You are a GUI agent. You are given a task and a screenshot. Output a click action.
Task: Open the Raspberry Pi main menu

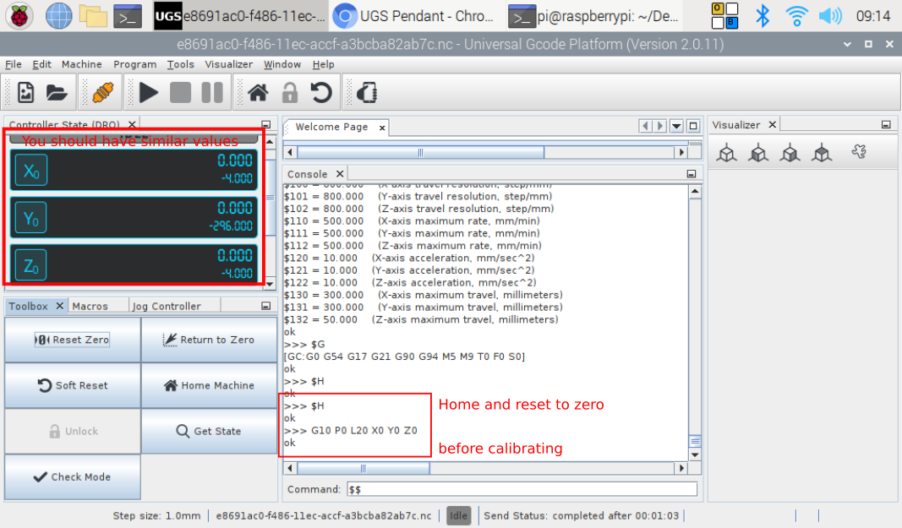[x=19, y=16]
